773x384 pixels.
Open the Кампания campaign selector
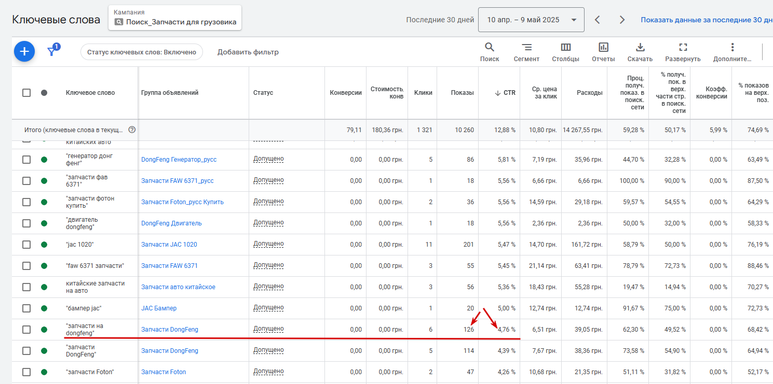click(175, 18)
